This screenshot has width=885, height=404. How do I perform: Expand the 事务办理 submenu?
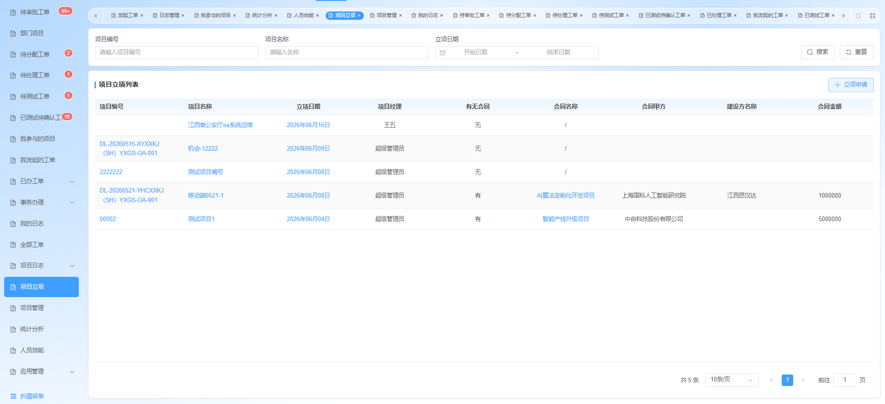(72, 203)
